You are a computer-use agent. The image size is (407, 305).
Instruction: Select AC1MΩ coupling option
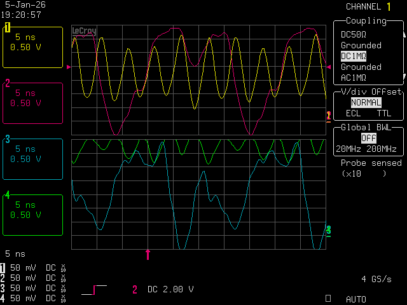[x=354, y=78]
